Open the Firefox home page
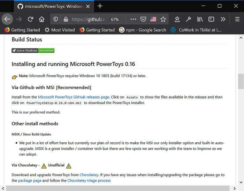 coord(42,19)
